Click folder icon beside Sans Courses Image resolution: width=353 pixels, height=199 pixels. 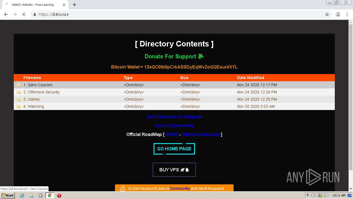19,85
